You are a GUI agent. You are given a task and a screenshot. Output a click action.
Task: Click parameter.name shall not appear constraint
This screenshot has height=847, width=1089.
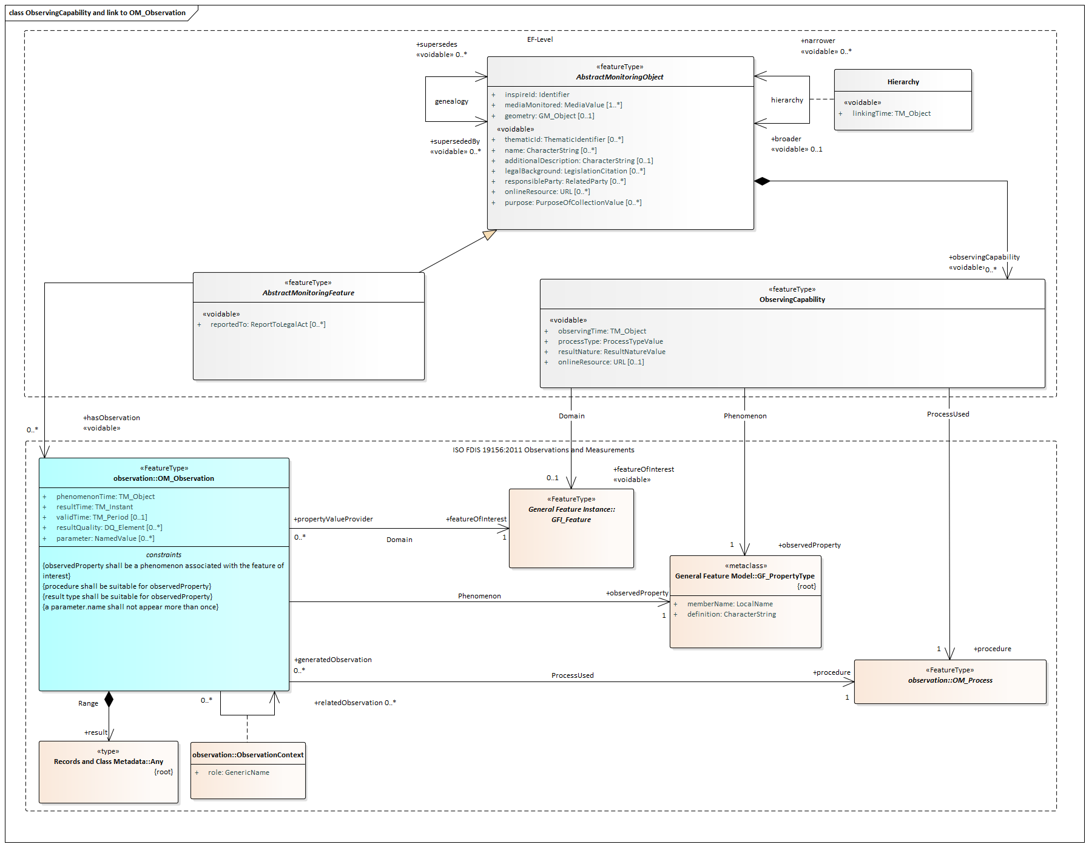pos(130,607)
